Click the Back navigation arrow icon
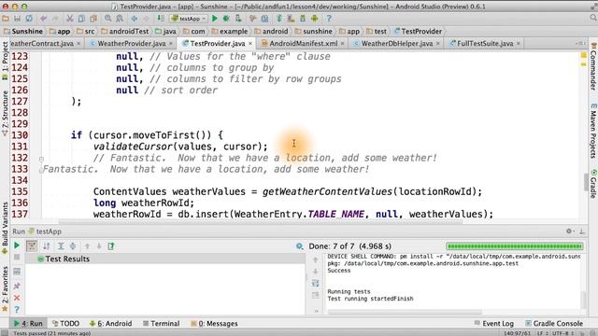598x336 pixels. pyautogui.click(x=135, y=19)
